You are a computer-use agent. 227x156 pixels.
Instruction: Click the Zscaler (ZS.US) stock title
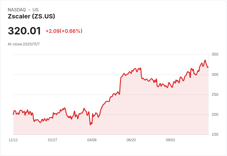[31, 17]
